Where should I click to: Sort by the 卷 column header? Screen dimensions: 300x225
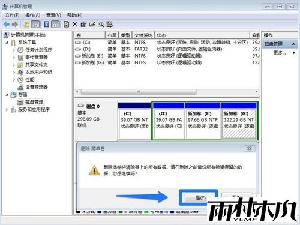(89, 35)
